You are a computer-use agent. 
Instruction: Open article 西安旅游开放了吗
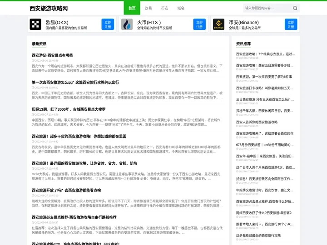tap(66, 190)
